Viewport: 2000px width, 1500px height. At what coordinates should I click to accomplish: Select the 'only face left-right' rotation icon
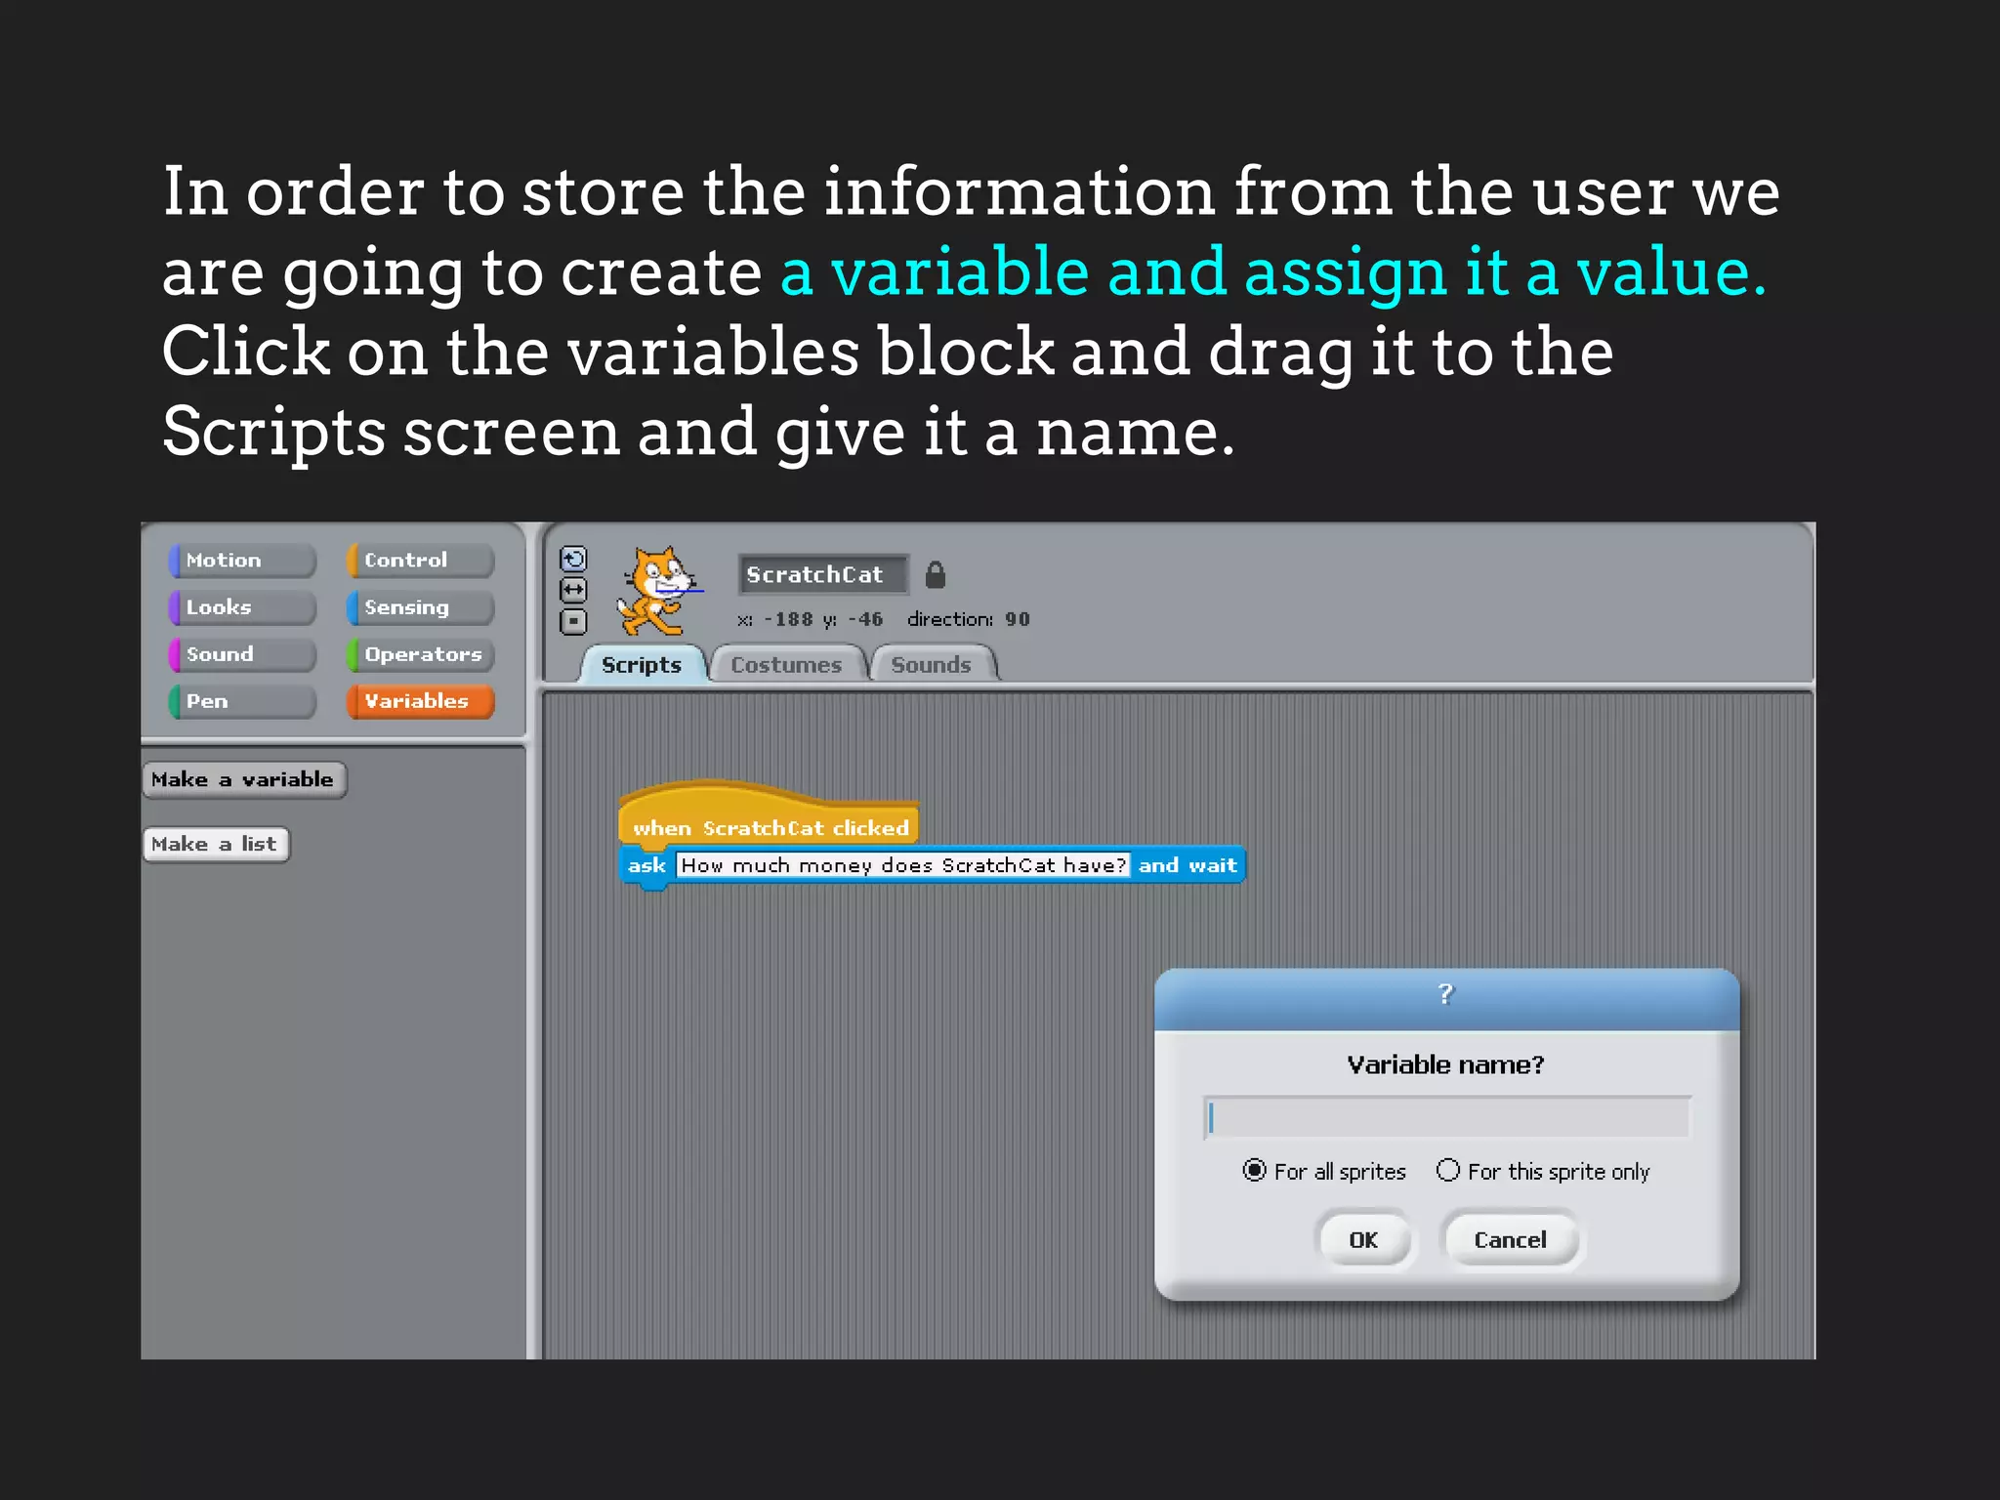[x=573, y=590]
